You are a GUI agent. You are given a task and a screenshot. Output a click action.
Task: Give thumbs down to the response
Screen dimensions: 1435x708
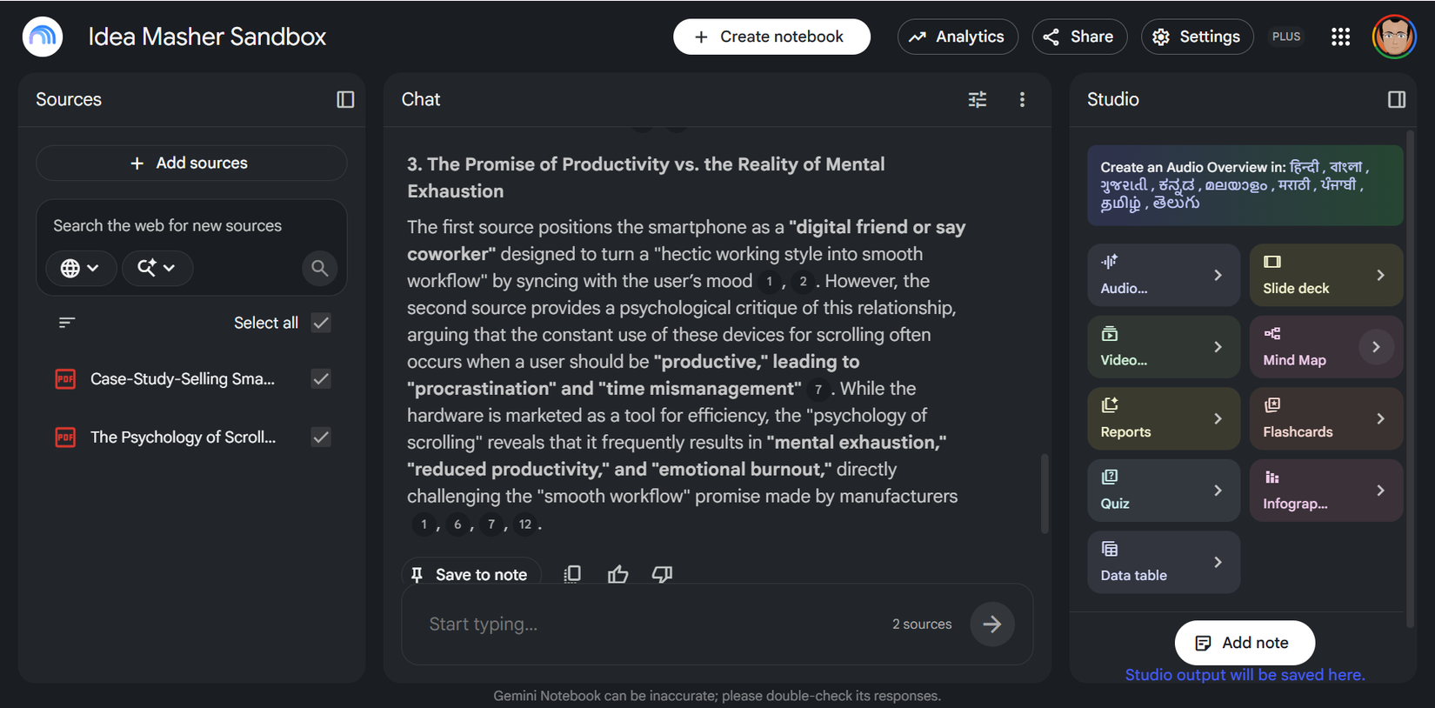(663, 574)
